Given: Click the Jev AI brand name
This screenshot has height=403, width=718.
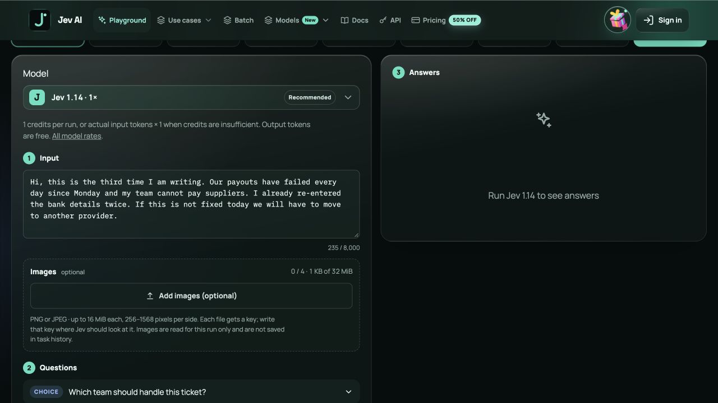Looking at the screenshot, I should [70, 20].
